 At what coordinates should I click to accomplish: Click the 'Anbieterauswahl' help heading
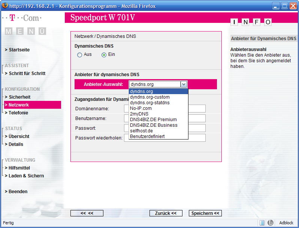[x=248, y=49]
